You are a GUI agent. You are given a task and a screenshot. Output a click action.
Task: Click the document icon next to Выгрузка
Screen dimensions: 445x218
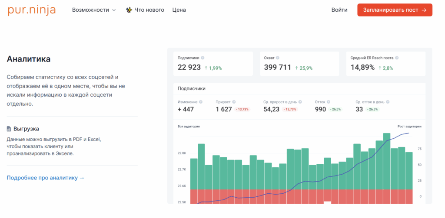click(9, 129)
